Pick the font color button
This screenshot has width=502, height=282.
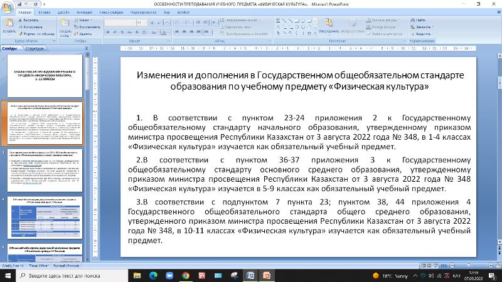(164, 33)
